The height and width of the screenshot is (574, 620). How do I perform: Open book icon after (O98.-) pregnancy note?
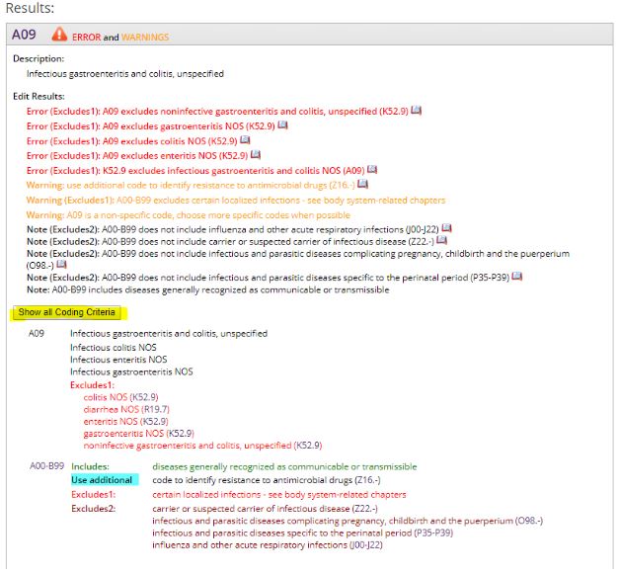coord(61,264)
